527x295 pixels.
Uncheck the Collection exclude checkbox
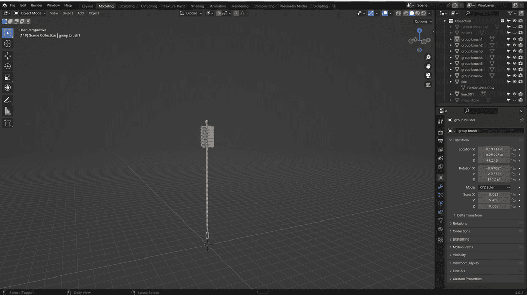pyautogui.click(x=502, y=21)
